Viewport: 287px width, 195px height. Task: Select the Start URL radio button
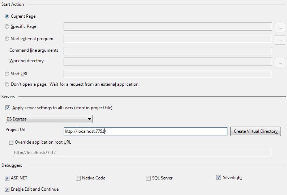(7, 74)
